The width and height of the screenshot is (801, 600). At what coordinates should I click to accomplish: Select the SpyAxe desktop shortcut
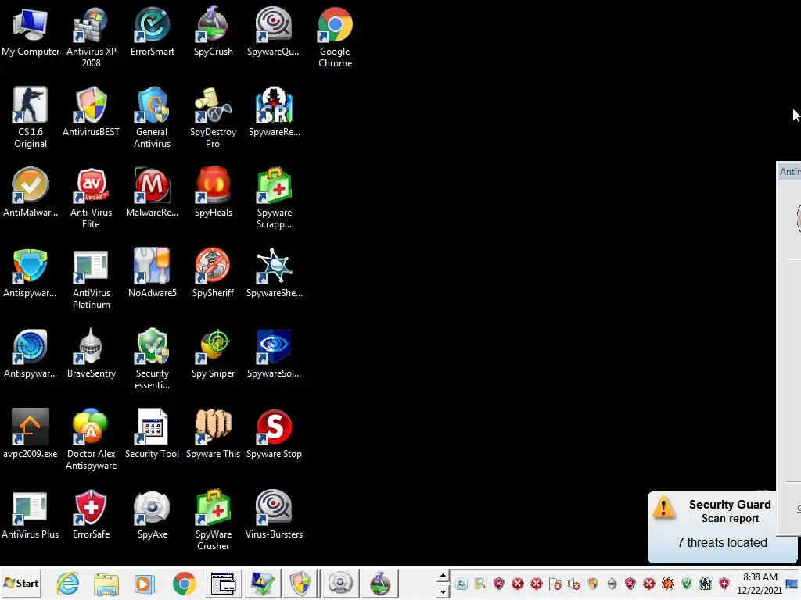pos(153,514)
